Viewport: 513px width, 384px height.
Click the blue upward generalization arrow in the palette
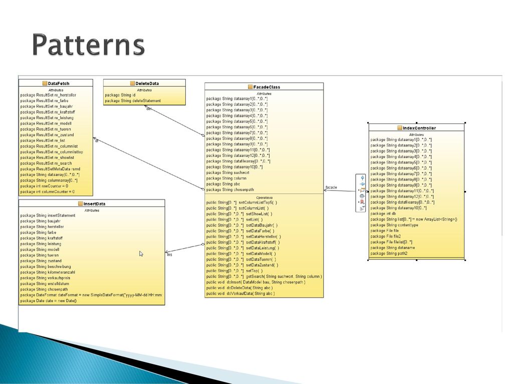coord(362,177)
